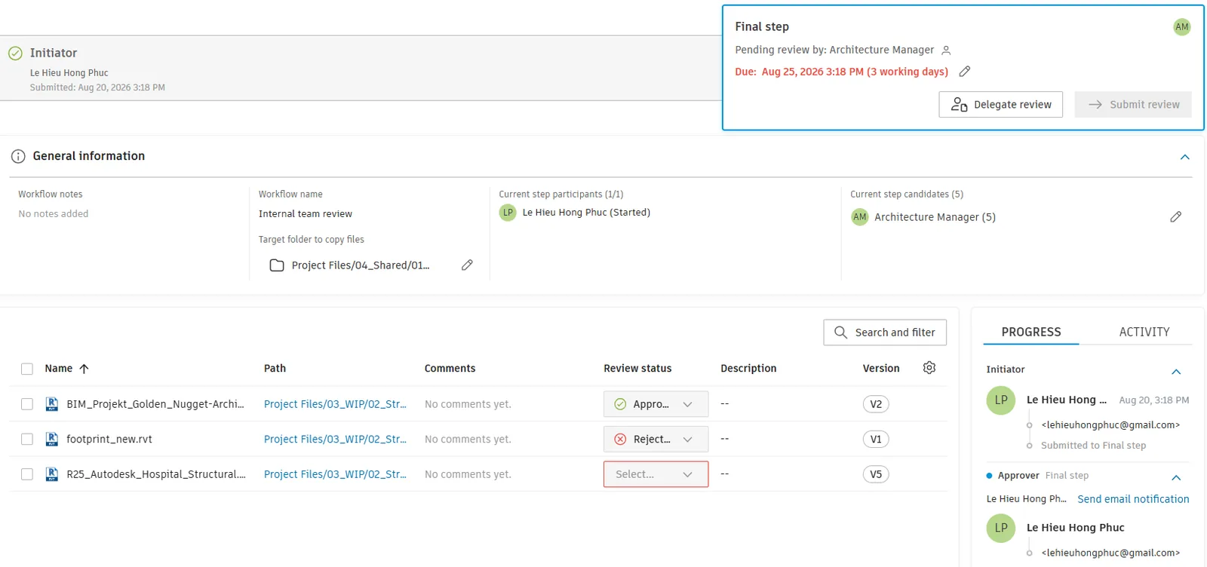This screenshot has height=567, width=1207.
Task: Click the V1 version badge
Action: pyautogui.click(x=876, y=439)
